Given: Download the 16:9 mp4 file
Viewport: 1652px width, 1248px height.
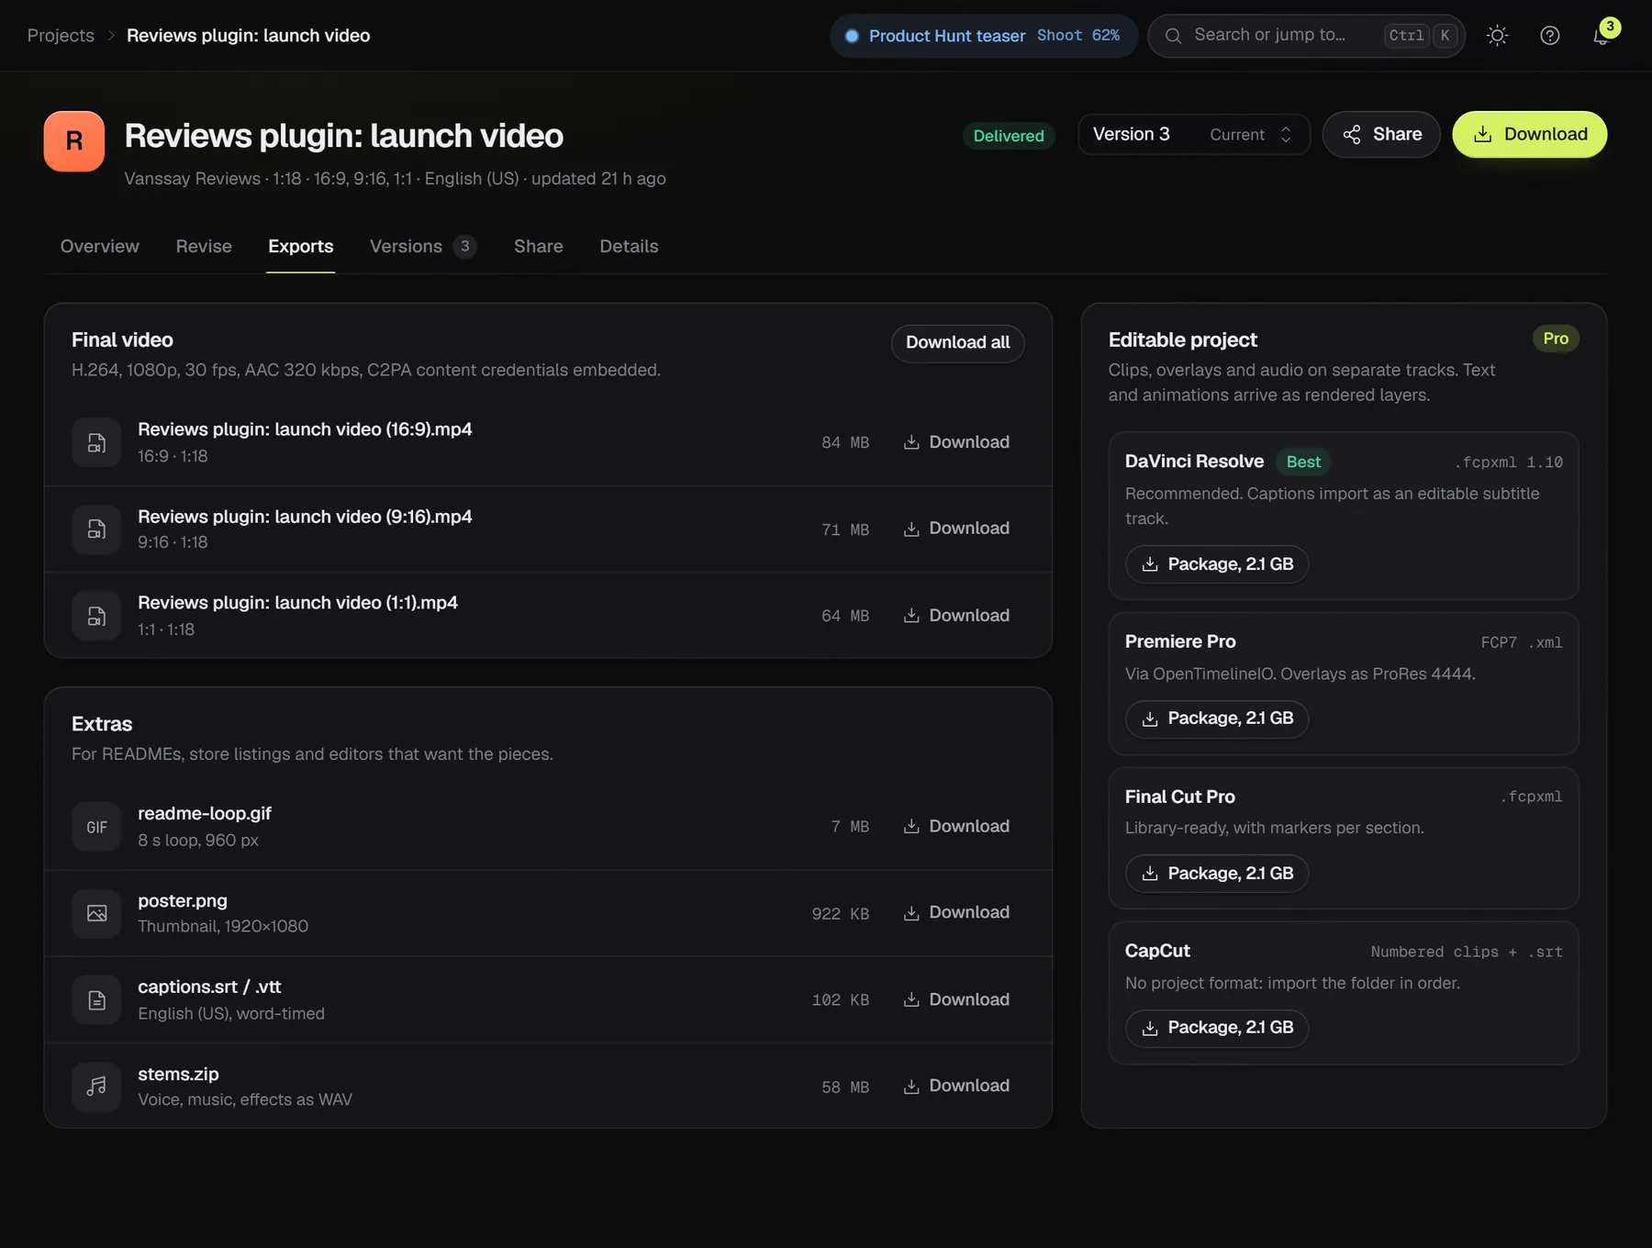Looking at the screenshot, I should click(956, 442).
